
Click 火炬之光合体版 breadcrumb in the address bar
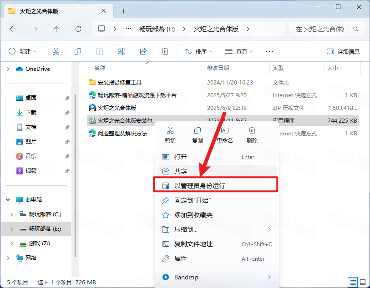click(216, 29)
